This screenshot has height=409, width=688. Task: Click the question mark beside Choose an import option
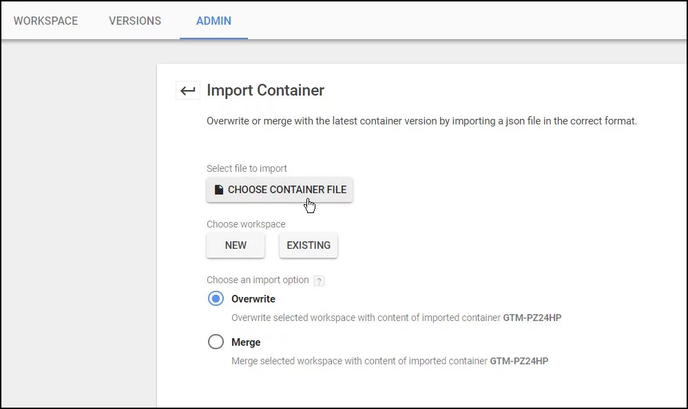[x=319, y=280]
